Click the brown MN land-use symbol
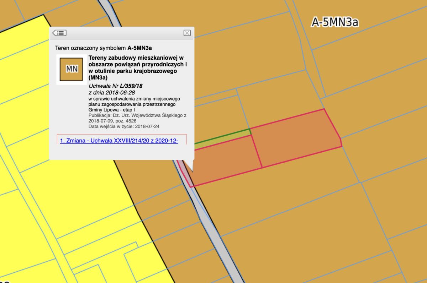427x283 pixels. click(x=72, y=69)
